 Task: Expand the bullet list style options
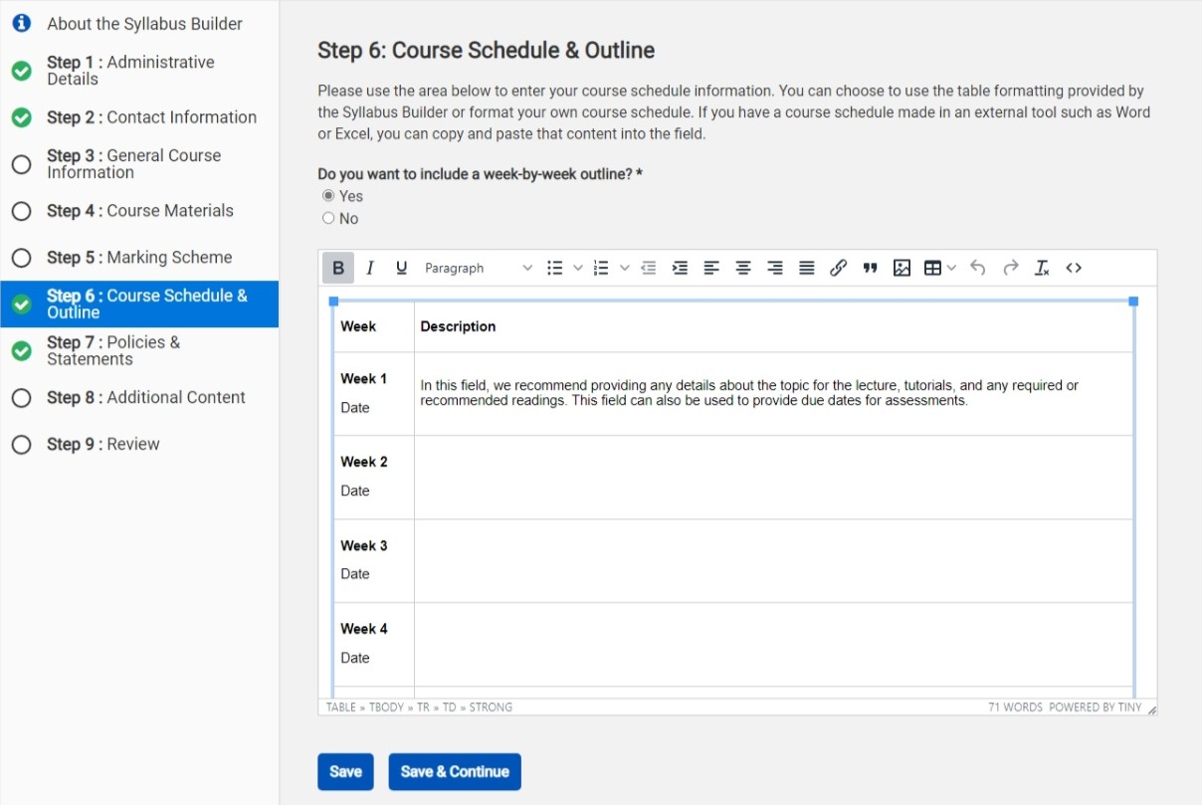click(578, 268)
